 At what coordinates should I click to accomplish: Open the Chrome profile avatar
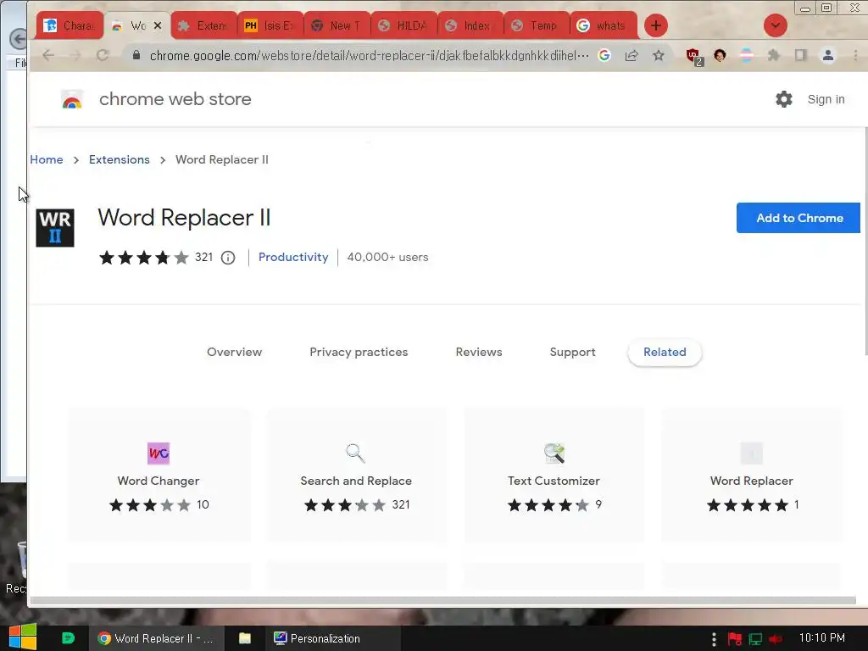[827, 55]
